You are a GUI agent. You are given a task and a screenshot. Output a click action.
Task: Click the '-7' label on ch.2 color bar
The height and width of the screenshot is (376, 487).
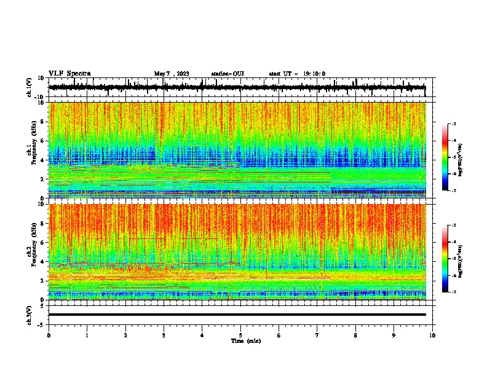454,292
